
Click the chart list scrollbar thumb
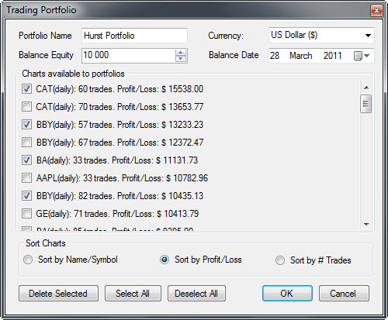(x=366, y=104)
